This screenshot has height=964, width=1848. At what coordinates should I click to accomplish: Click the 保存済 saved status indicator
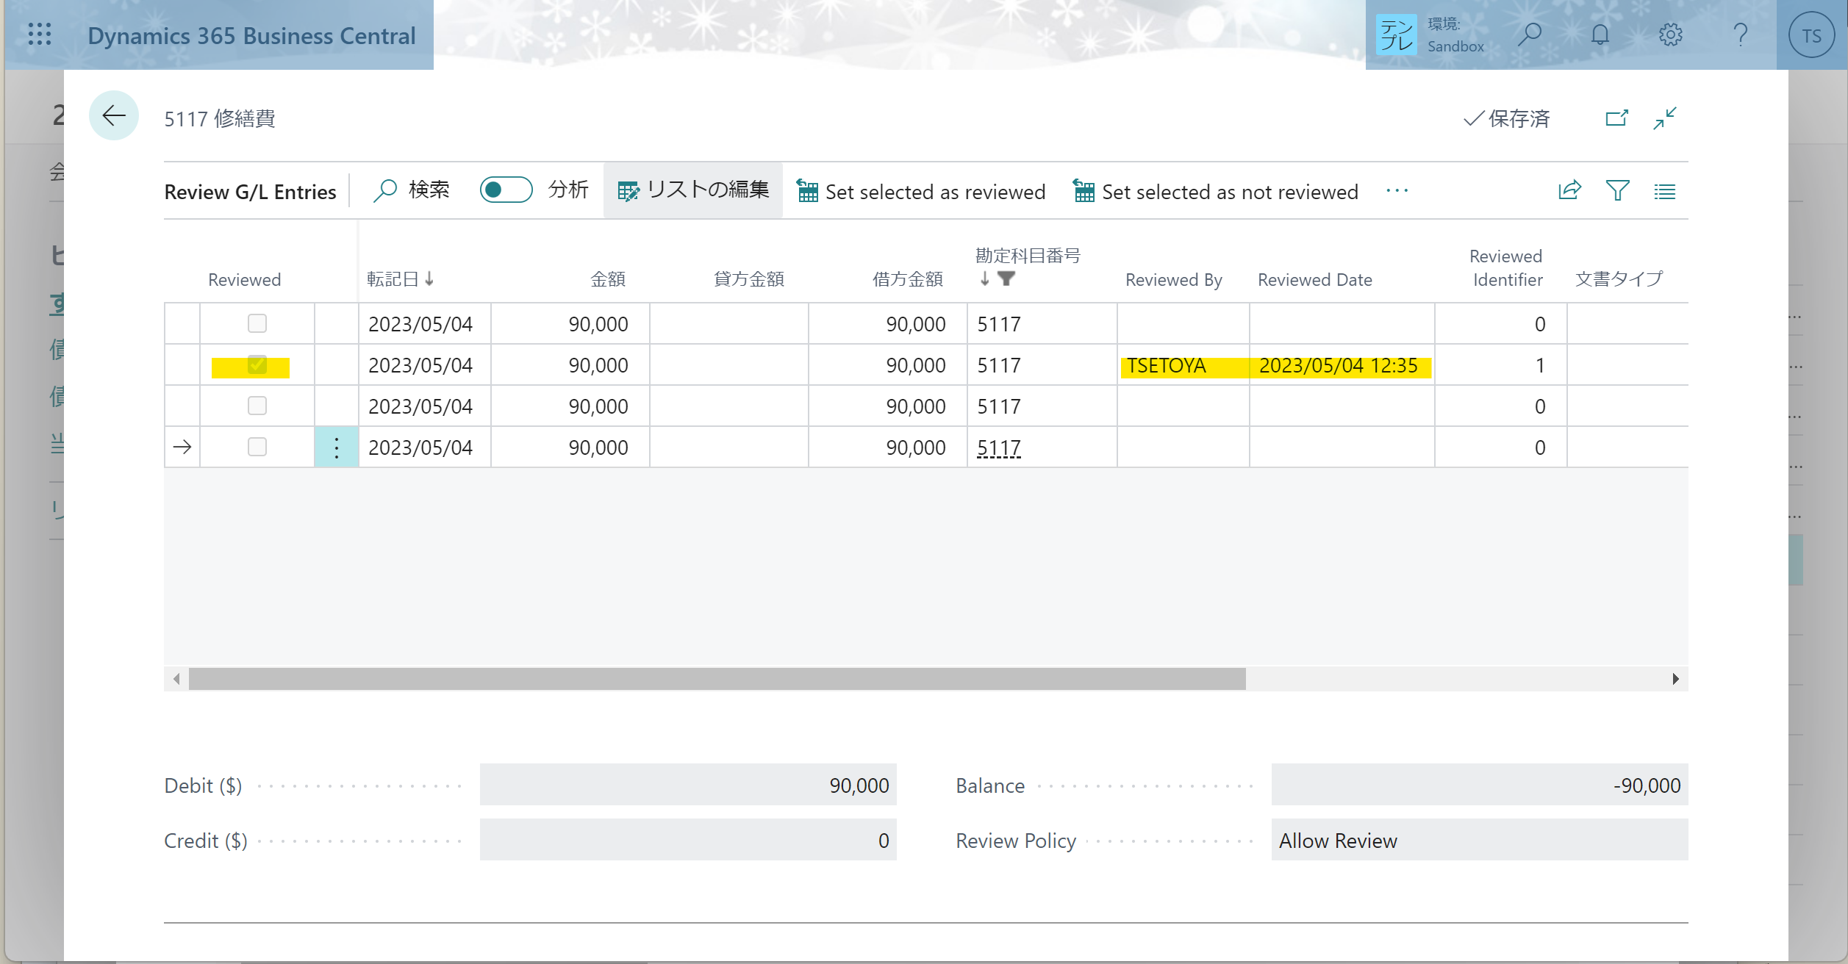pos(1506,118)
